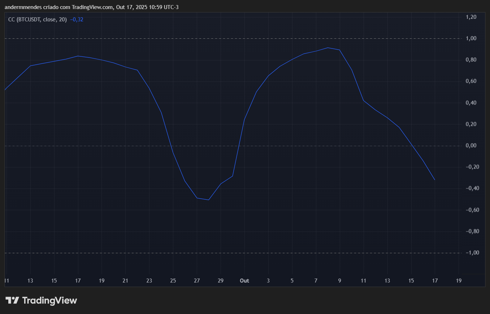This screenshot has width=490, height=314.
Task: Select the CC (BTCUSDT, close, 20) indicator label
Action: click(38, 20)
